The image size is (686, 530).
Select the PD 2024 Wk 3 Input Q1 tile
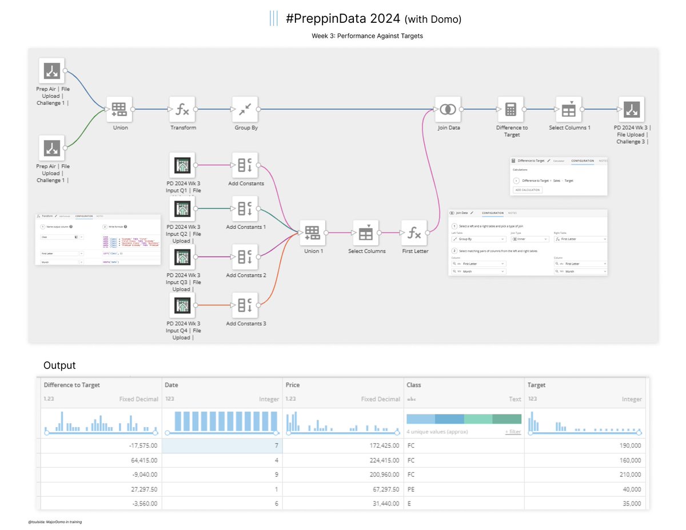[x=182, y=165]
